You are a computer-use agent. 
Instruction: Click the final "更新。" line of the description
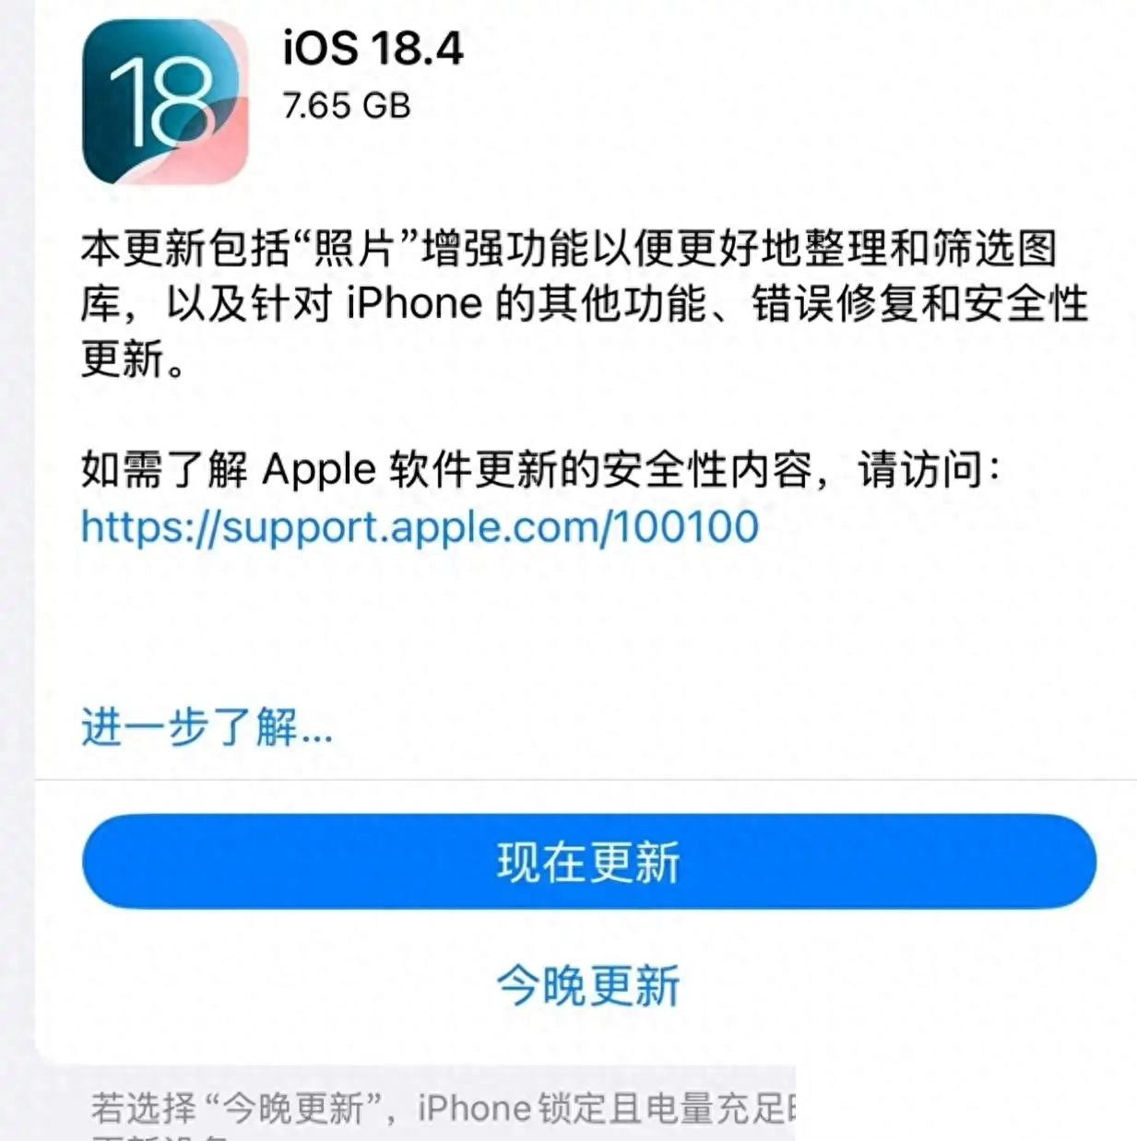[134, 359]
